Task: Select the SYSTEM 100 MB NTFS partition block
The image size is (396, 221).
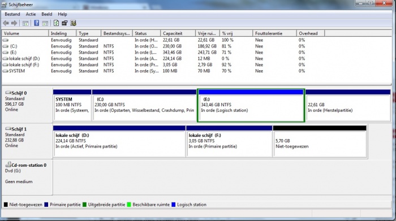Action: [72, 105]
